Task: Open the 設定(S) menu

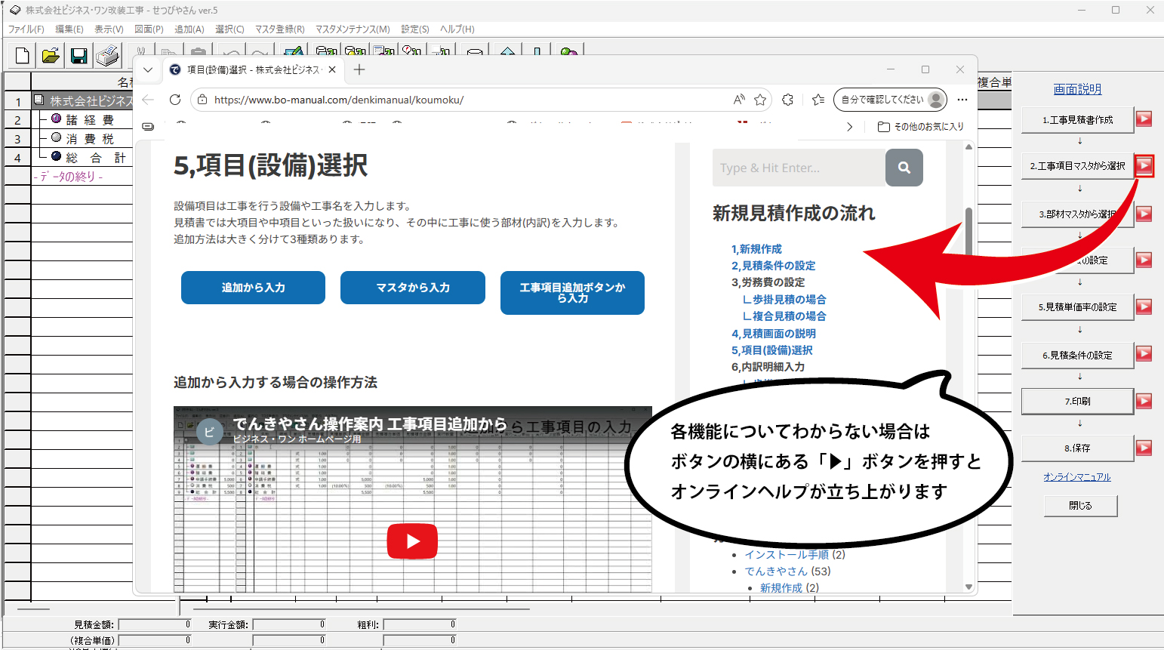Action: (x=415, y=29)
